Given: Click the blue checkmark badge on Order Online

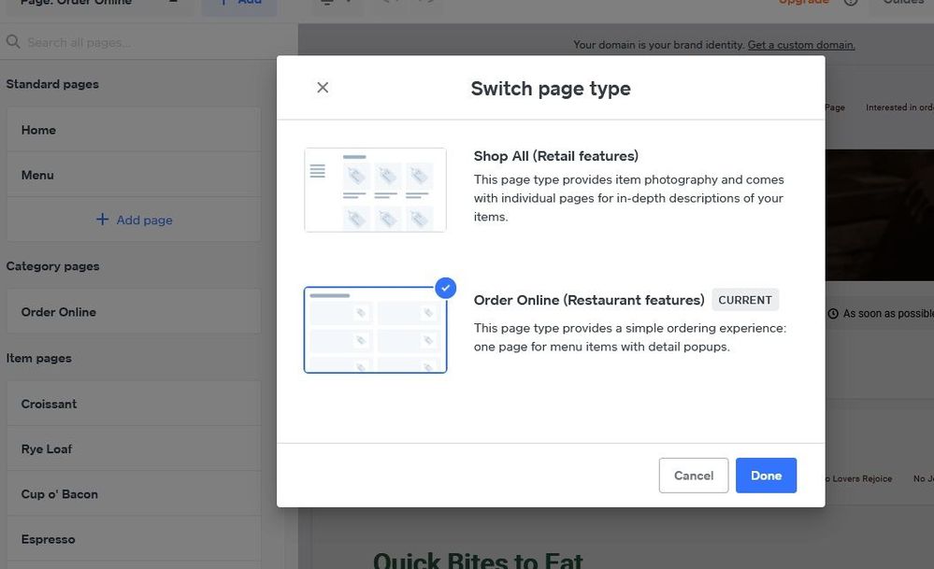Looking at the screenshot, I should click(x=446, y=288).
